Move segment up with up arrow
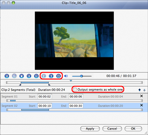The height and width of the screenshot is (135, 148). pyautogui.click(x=140, y=90)
